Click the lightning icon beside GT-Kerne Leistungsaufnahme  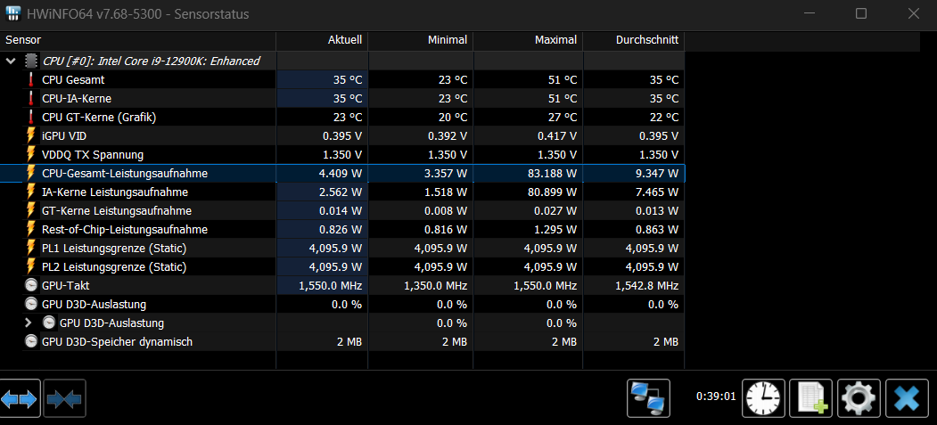pyautogui.click(x=31, y=210)
